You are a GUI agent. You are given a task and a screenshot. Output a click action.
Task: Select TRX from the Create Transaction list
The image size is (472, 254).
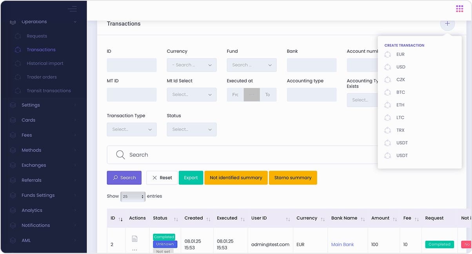[400, 130]
